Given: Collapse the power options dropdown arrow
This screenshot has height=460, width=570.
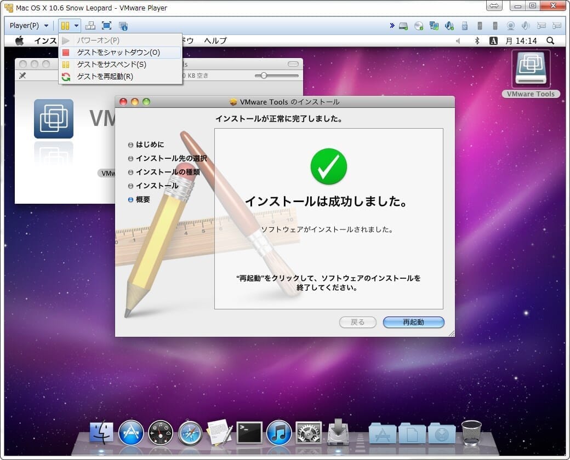Looking at the screenshot, I should click(x=76, y=26).
